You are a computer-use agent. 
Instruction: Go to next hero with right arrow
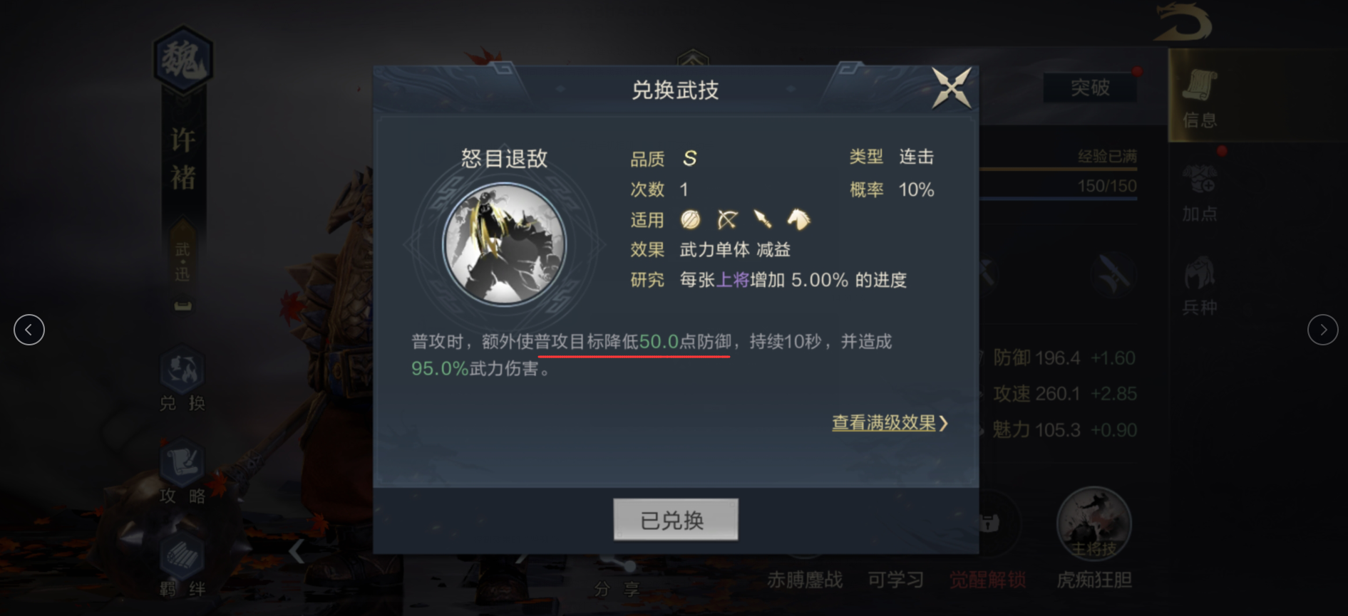(1322, 330)
